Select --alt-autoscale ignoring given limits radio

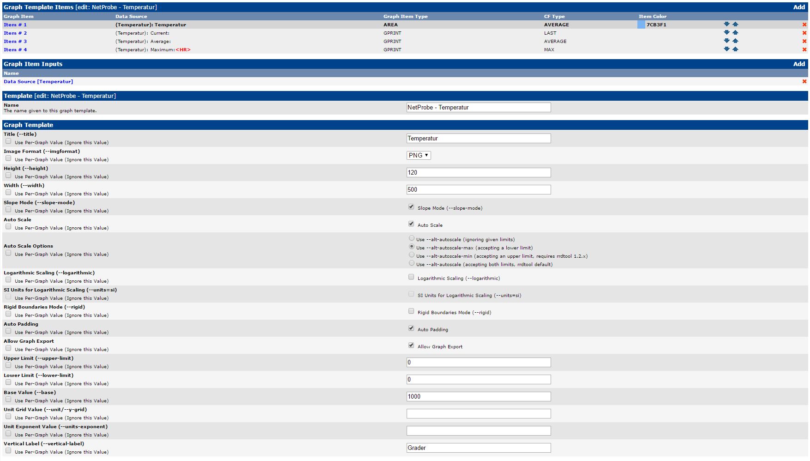[412, 238]
